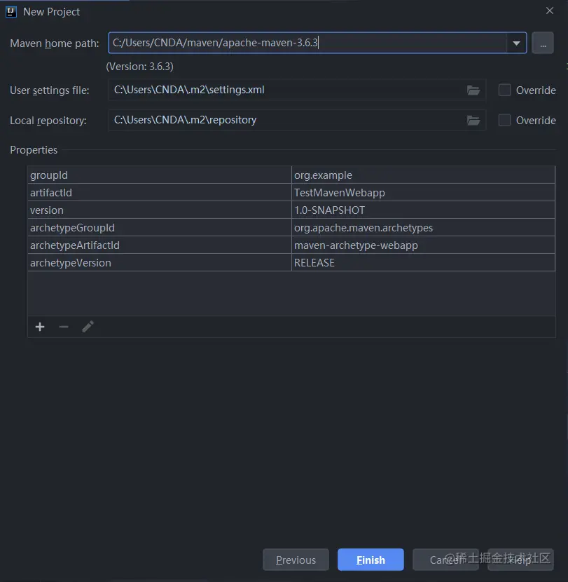
Task: Edit property with the pencil icon
Action: point(88,327)
